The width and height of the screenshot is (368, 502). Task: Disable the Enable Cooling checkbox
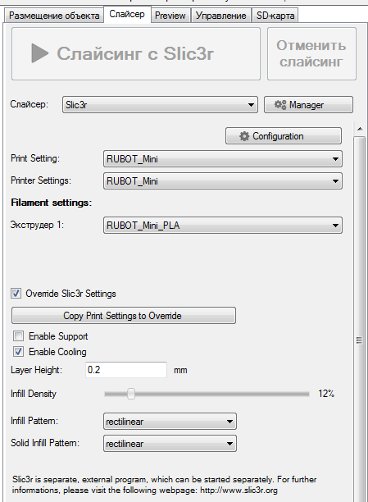click(x=18, y=352)
